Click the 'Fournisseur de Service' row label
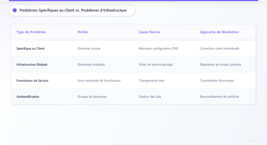 32,80
